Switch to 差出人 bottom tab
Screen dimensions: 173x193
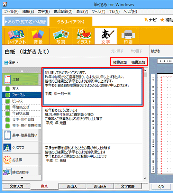pyautogui.click(x=72, y=186)
